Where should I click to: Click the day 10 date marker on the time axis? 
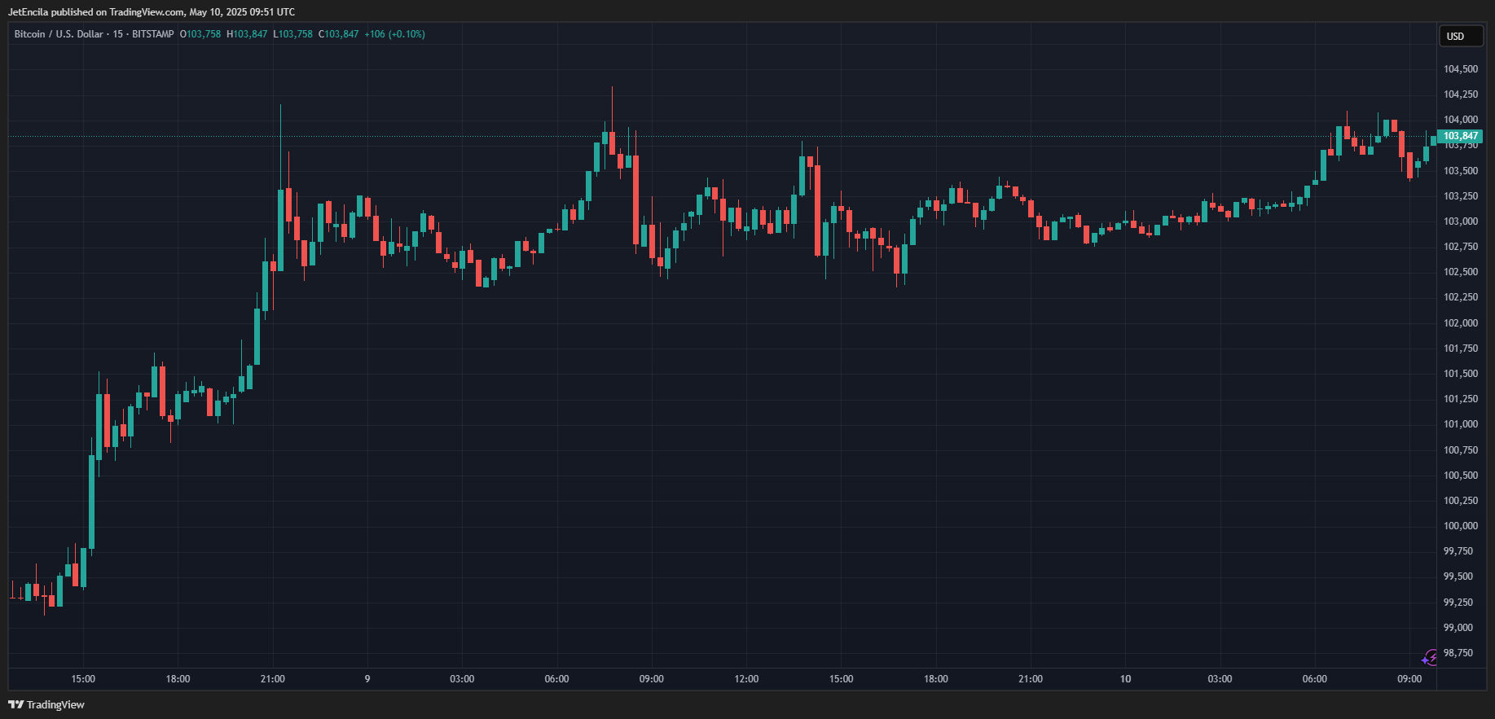(x=1125, y=679)
